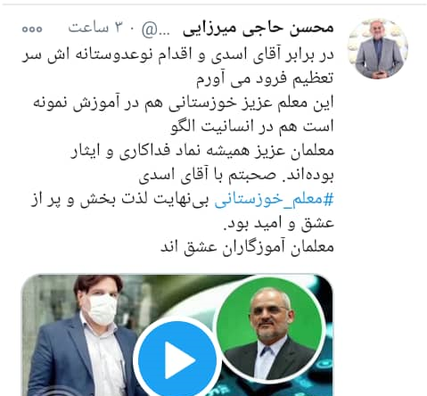Viewport: 427px width, 396px height.
Task: Click the text عشق و امید بود
Action: click(x=278, y=224)
